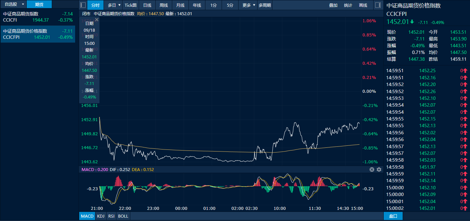Open MACD indicator settings gear

[x=379, y=169]
